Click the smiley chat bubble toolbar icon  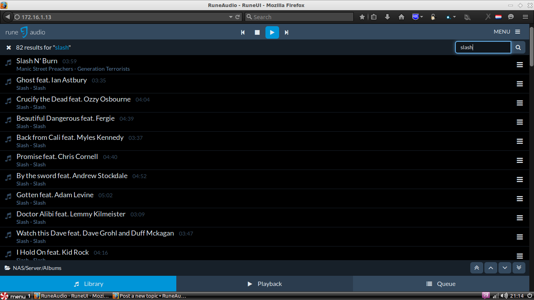511,17
